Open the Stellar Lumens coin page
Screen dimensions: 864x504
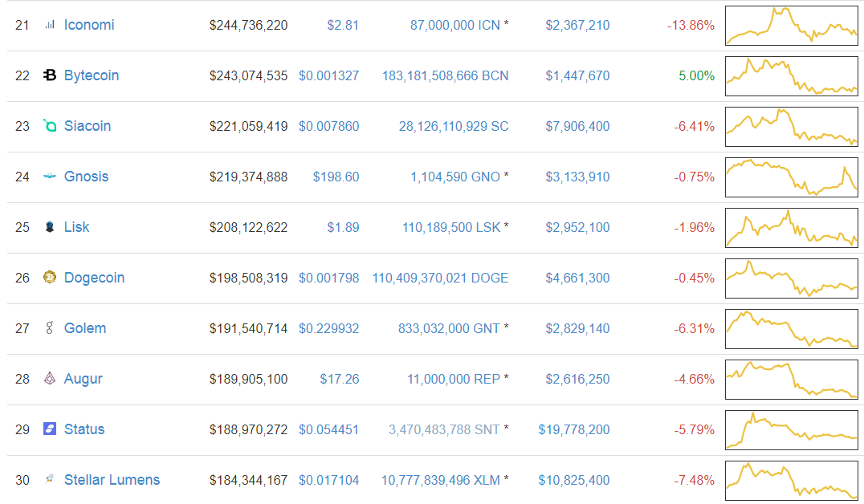click(112, 480)
